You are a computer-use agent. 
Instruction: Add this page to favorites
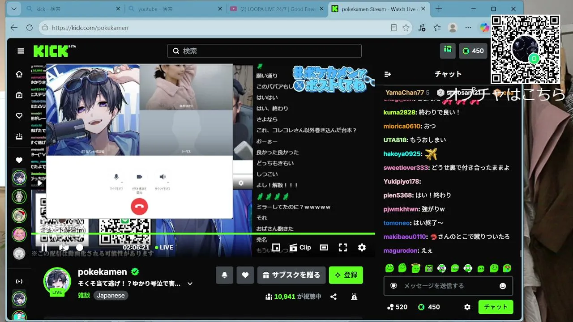tap(406, 28)
